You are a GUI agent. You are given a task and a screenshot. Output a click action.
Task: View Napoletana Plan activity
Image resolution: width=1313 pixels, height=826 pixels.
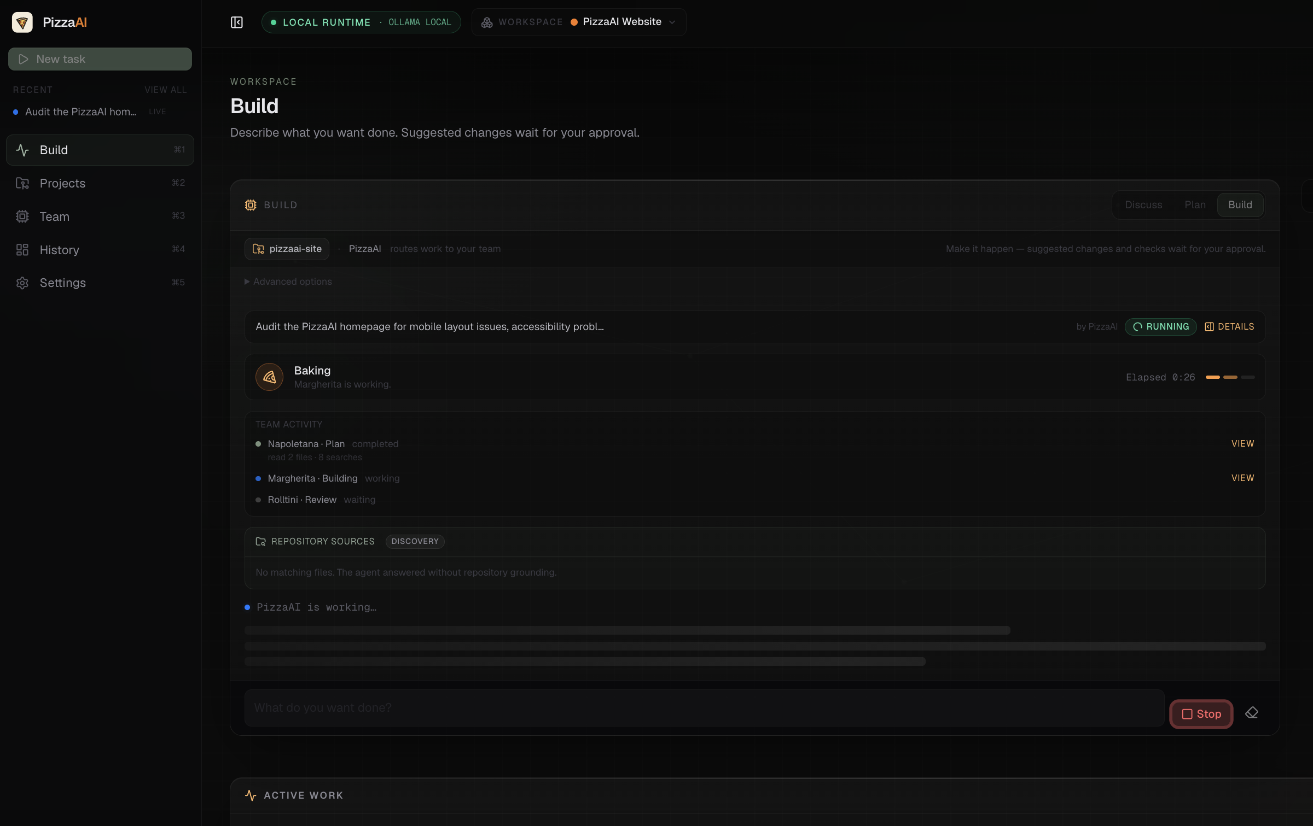[1242, 444]
